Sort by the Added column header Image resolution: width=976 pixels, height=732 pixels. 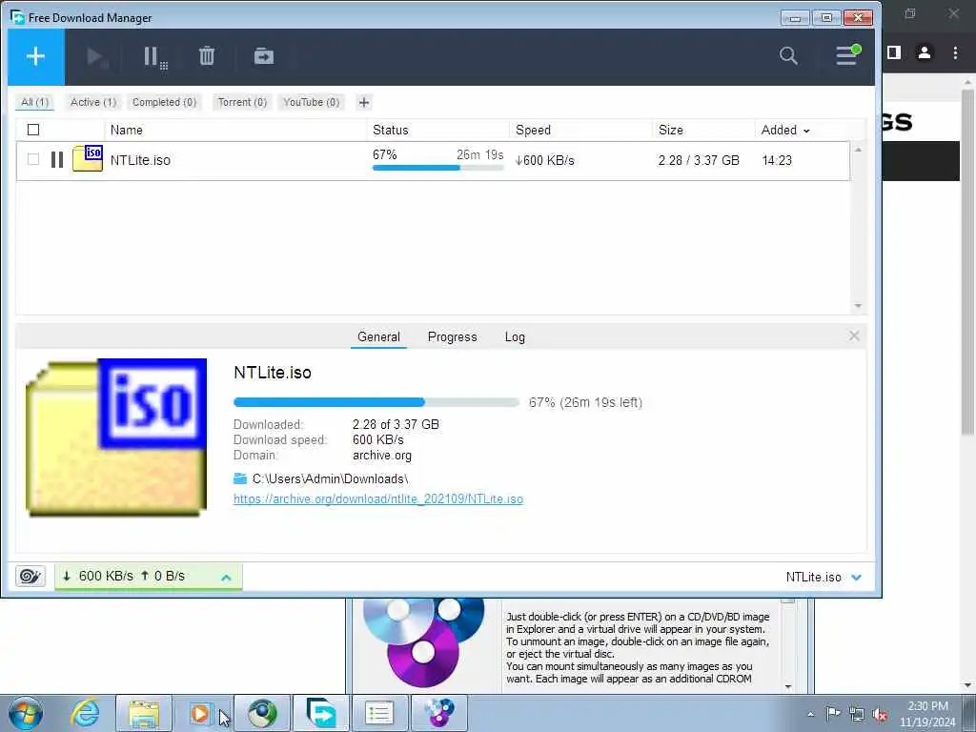coord(785,130)
